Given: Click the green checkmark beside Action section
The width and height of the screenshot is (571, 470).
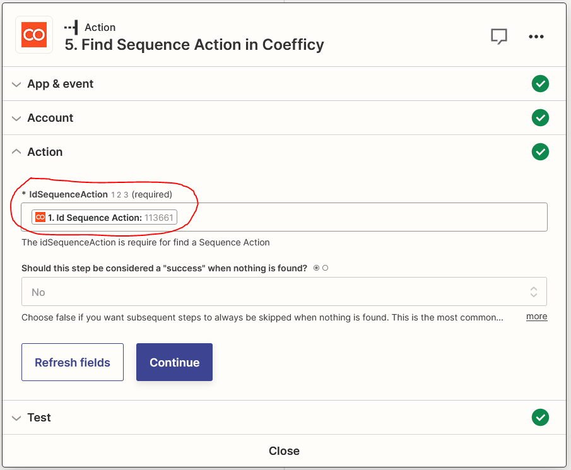Looking at the screenshot, I should tap(540, 152).
